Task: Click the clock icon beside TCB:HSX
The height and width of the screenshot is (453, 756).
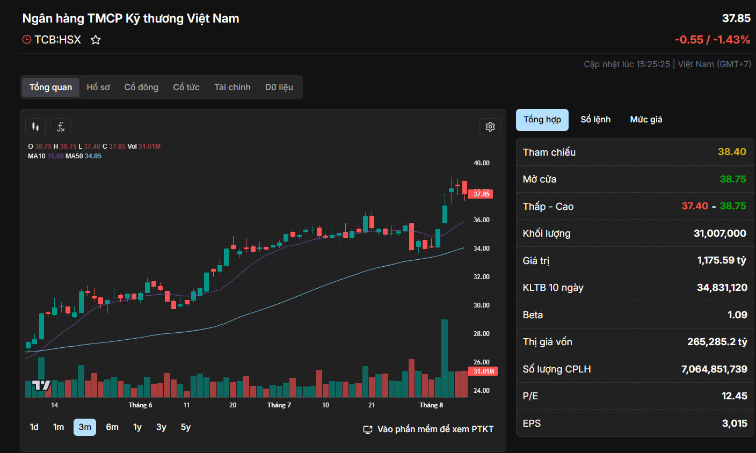Action: (x=27, y=40)
